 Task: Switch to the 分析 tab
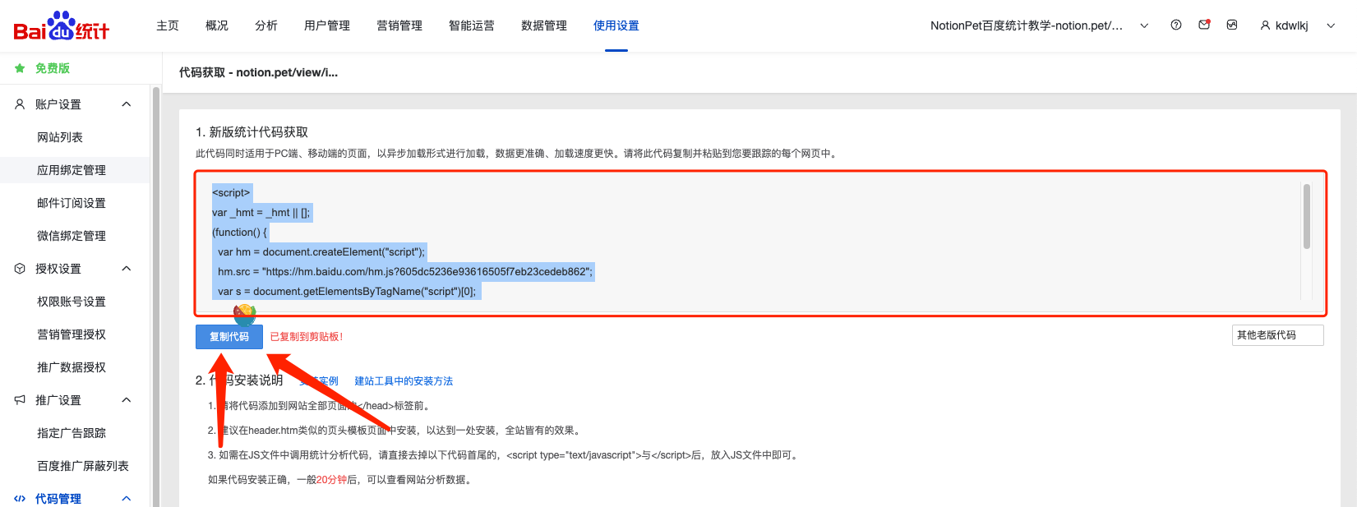click(266, 25)
